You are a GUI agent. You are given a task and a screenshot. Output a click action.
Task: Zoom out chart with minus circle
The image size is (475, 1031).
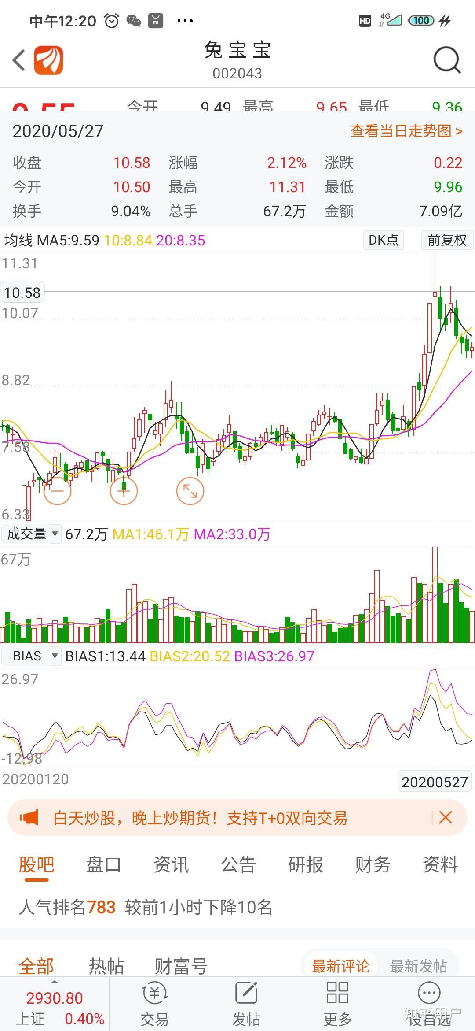pos(57,491)
